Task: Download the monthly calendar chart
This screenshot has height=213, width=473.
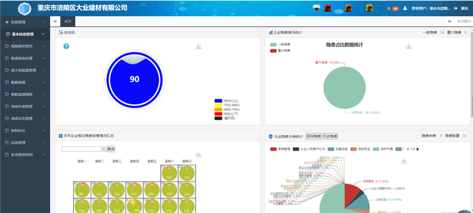Action: [x=199, y=155]
